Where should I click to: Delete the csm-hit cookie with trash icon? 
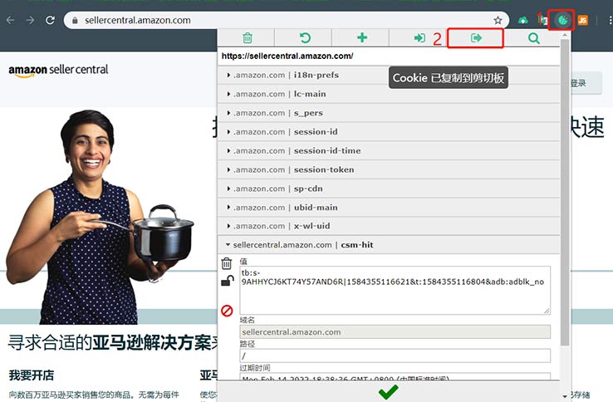click(227, 263)
